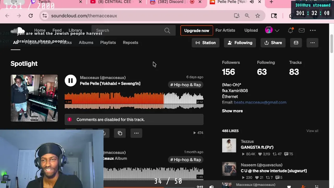The height and width of the screenshot is (188, 334).
Task: Open the Feed navigation item
Action: (x=57, y=31)
